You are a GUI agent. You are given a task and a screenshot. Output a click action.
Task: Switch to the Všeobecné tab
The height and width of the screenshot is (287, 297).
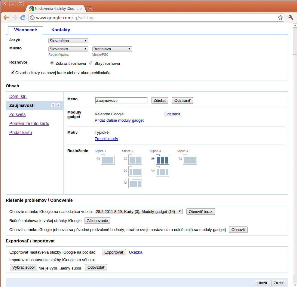[x=25, y=30]
